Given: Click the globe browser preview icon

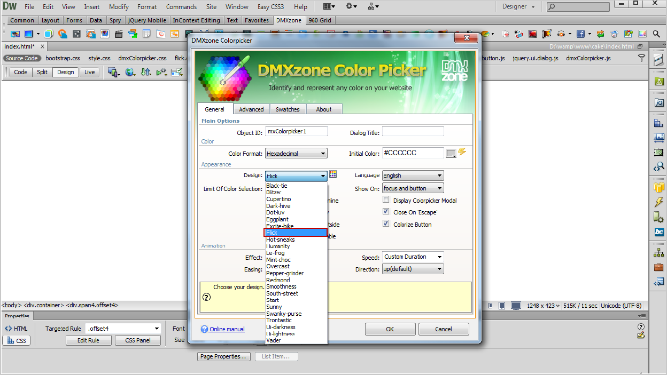Looking at the screenshot, I should [x=130, y=72].
